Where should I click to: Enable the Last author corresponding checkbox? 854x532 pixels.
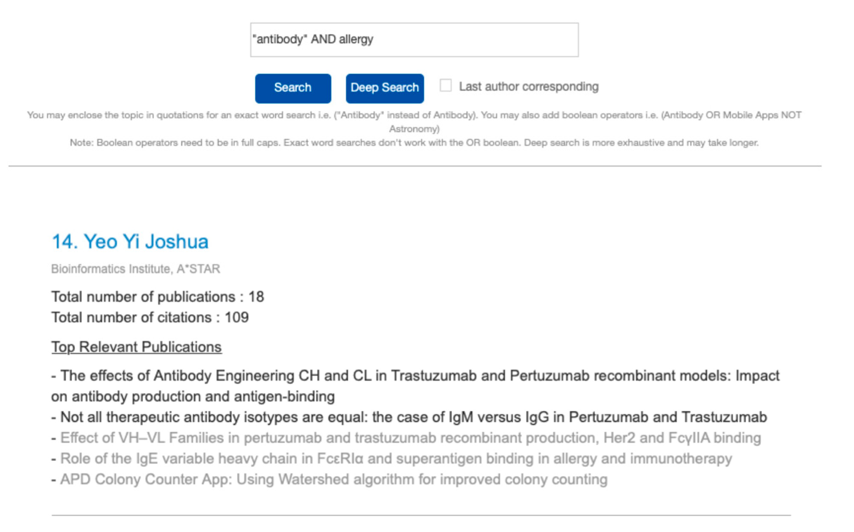point(445,85)
